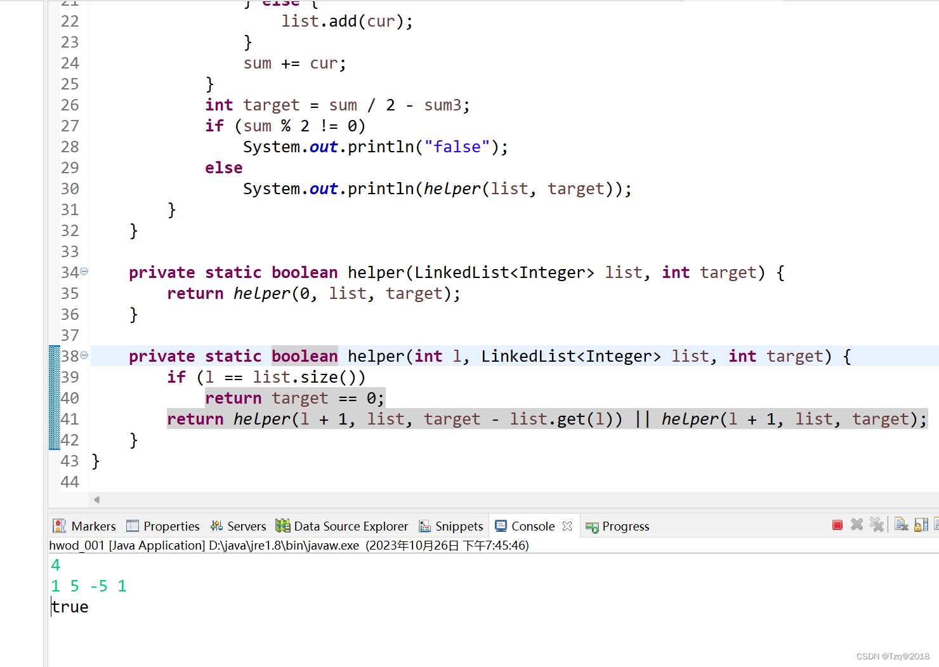This screenshot has height=667, width=939.
Task: Collapse the method at line 34
Action: coord(84,271)
